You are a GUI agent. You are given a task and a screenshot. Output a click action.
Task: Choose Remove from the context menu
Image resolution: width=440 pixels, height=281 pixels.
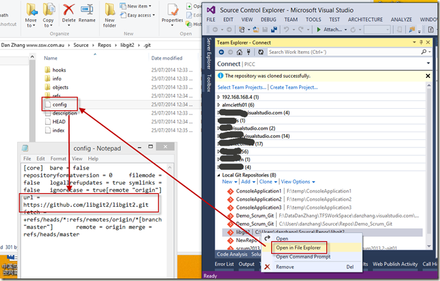click(285, 266)
